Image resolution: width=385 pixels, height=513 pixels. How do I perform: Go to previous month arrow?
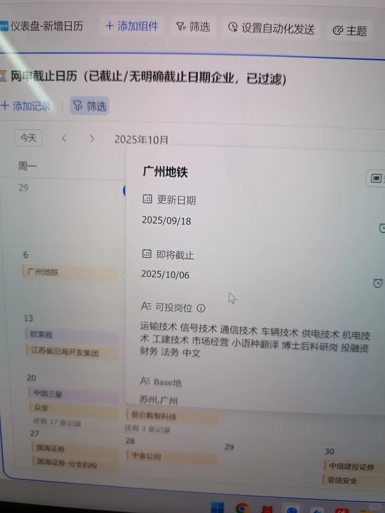click(64, 139)
